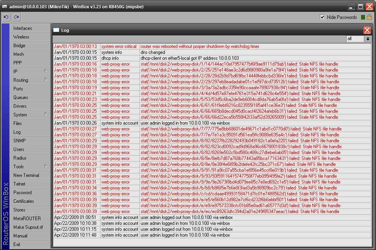Click stat message containing 'web-proxy-disk/1/14/'
Image resolution: width=376 pixels, height=250 pixels.
pos(239,64)
